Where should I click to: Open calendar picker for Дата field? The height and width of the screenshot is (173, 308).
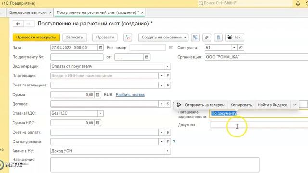101,48
